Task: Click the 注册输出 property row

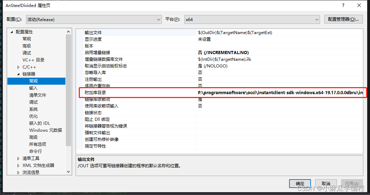Action: (219, 79)
